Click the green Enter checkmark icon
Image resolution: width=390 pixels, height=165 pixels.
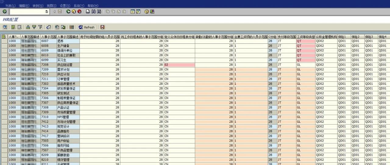[x=5, y=12]
